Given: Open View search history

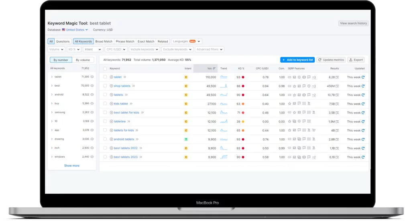Looking at the screenshot, I should pos(353,23).
